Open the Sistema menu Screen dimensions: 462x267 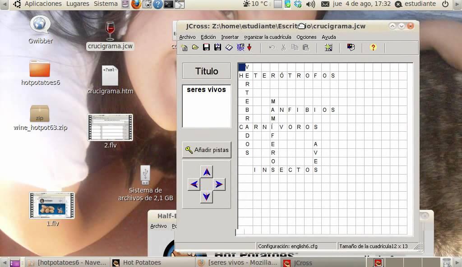click(106, 4)
